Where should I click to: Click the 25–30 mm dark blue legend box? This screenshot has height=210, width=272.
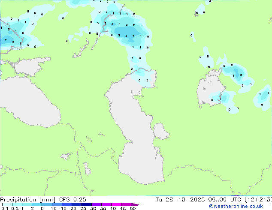pyautogui.click(x=86, y=204)
